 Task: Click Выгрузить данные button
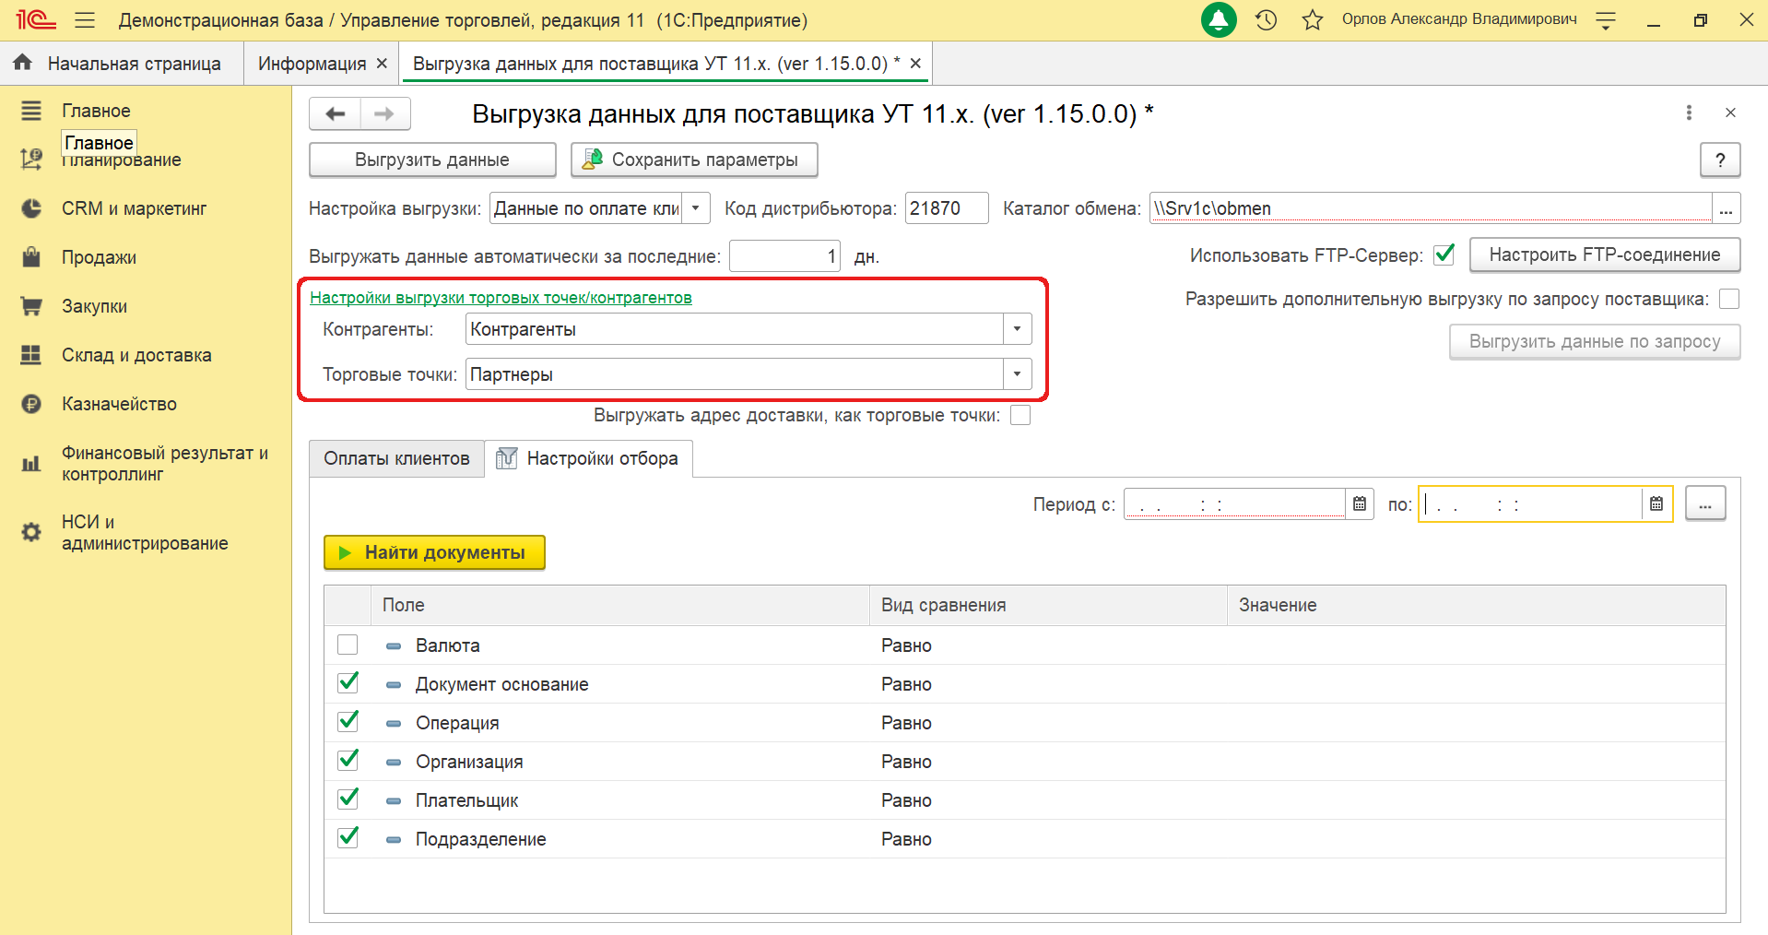pyautogui.click(x=432, y=160)
